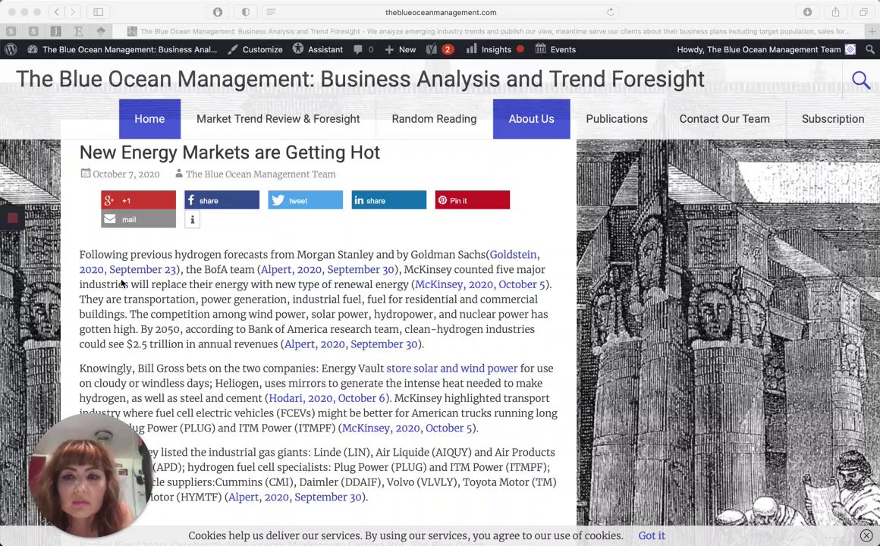Open the first Alpert, 2020, September 30 link
This screenshot has width=880, height=546.
[x=328, y=269]
